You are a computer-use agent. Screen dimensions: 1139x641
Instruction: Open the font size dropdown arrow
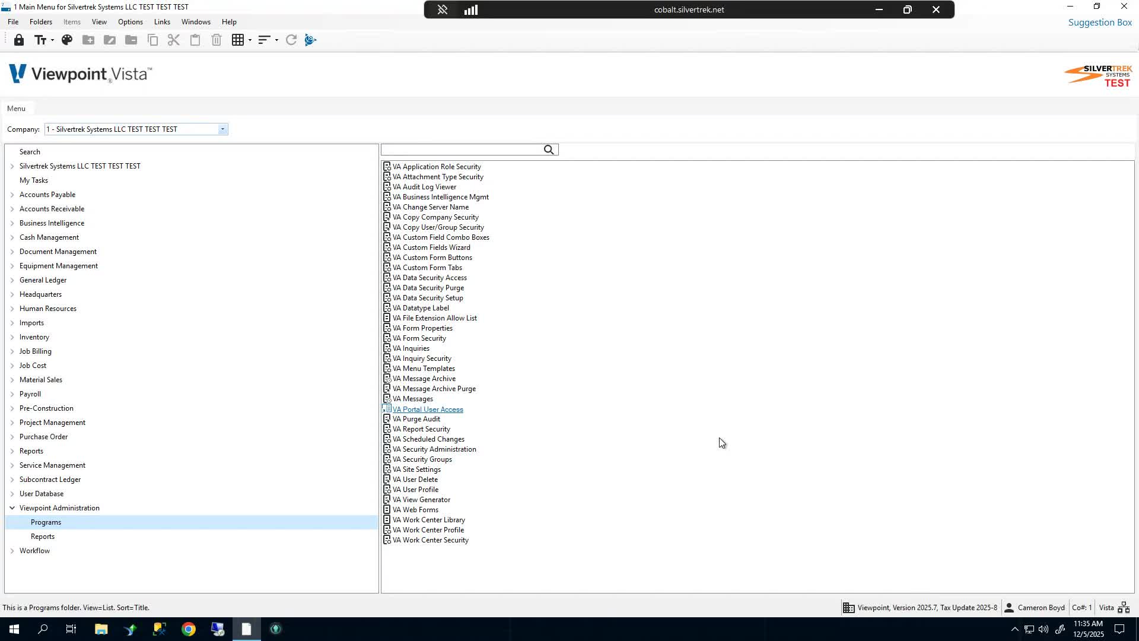[52, 40]
